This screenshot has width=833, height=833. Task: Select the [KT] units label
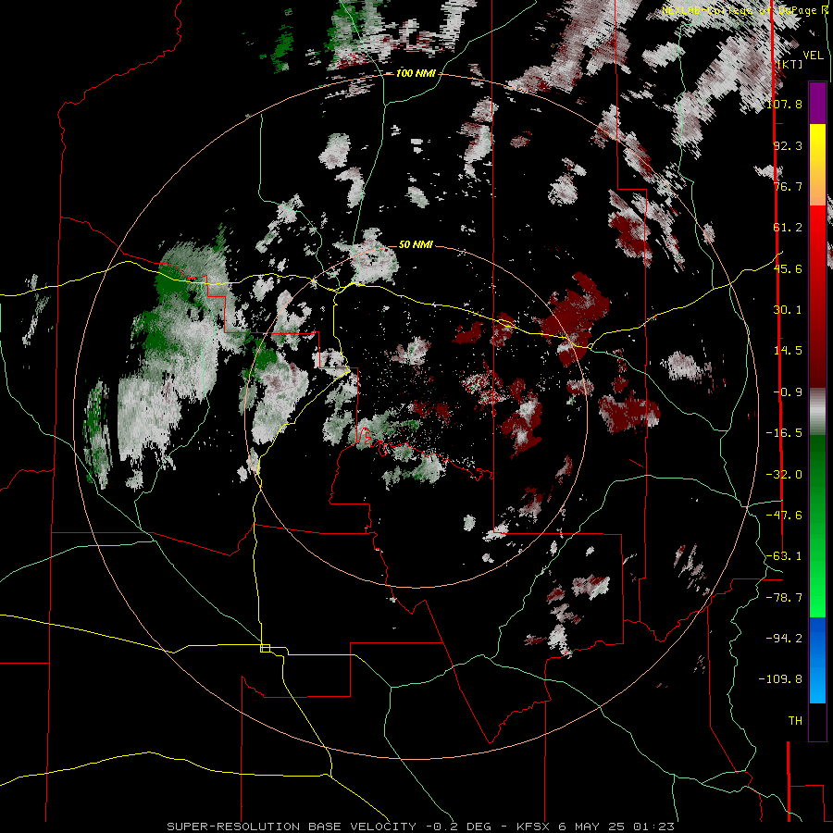click(x=790, y=64)
